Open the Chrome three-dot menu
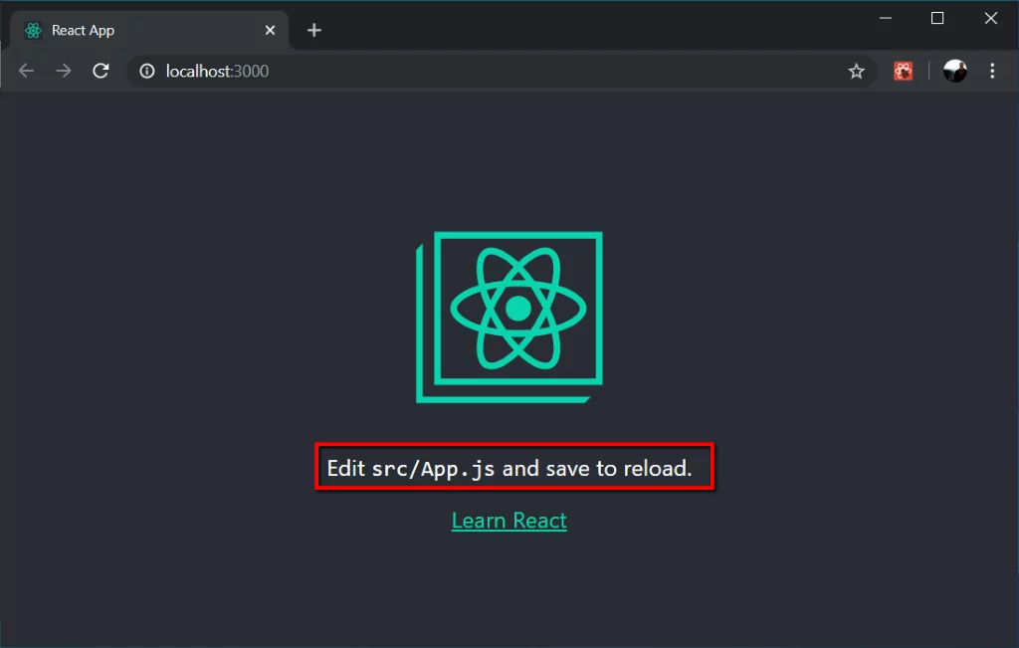Viewport: 1019px width, 648px height. click(x=992, y=71)
